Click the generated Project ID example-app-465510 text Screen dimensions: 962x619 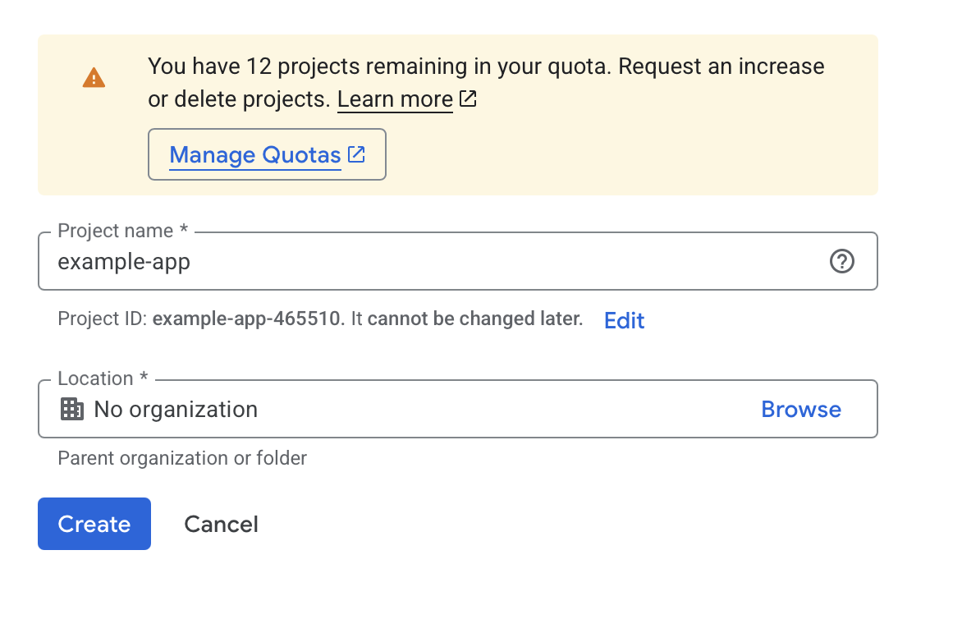249,319
